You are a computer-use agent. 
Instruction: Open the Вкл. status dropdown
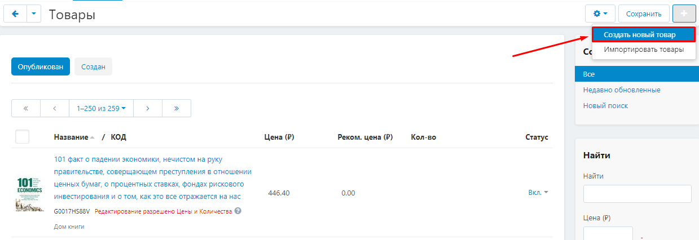point(538,193)
